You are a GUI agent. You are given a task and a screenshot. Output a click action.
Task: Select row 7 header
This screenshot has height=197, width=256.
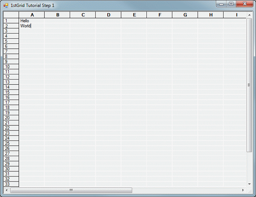(11, 51)
